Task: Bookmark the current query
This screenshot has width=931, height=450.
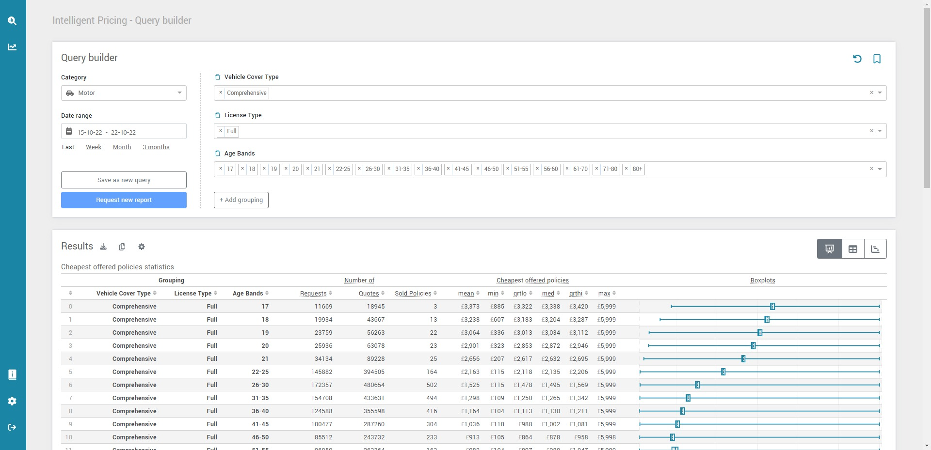Action: tap(877, 59)
